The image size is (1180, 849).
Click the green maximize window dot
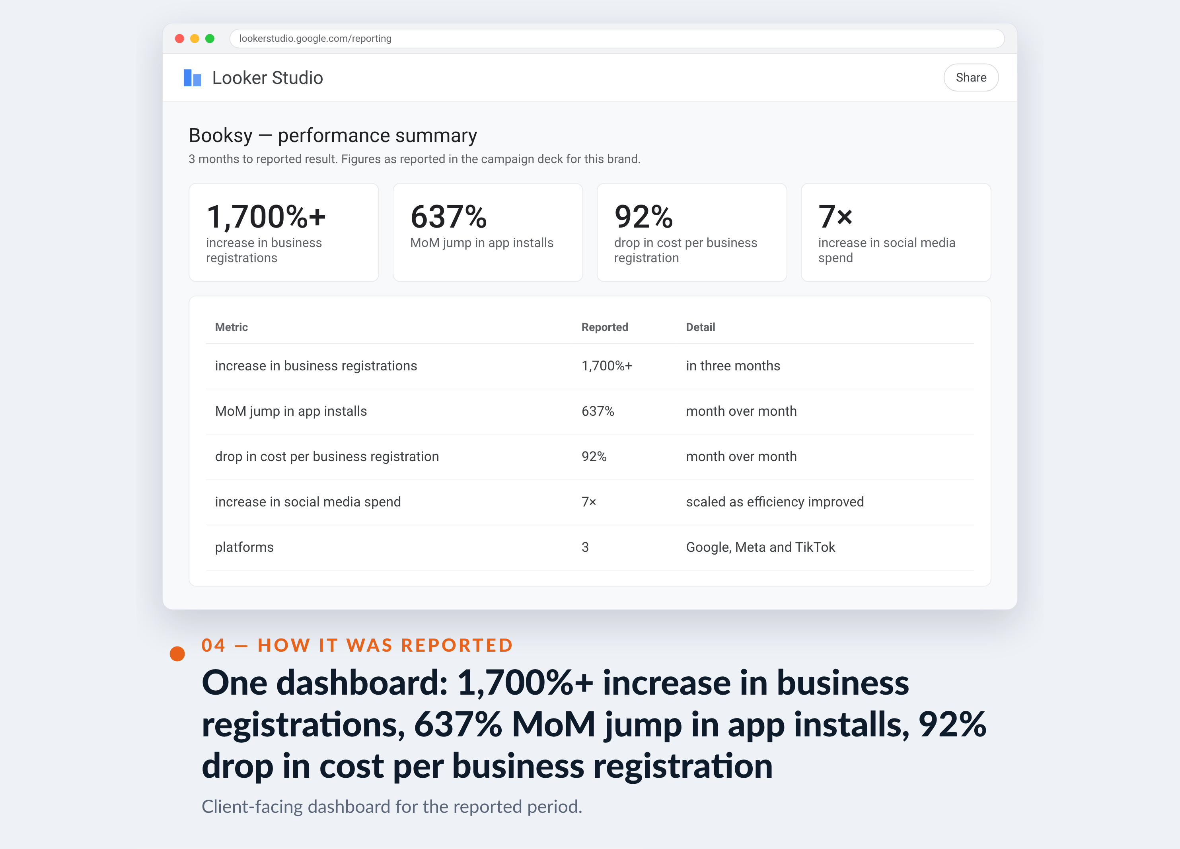point(210,39)
